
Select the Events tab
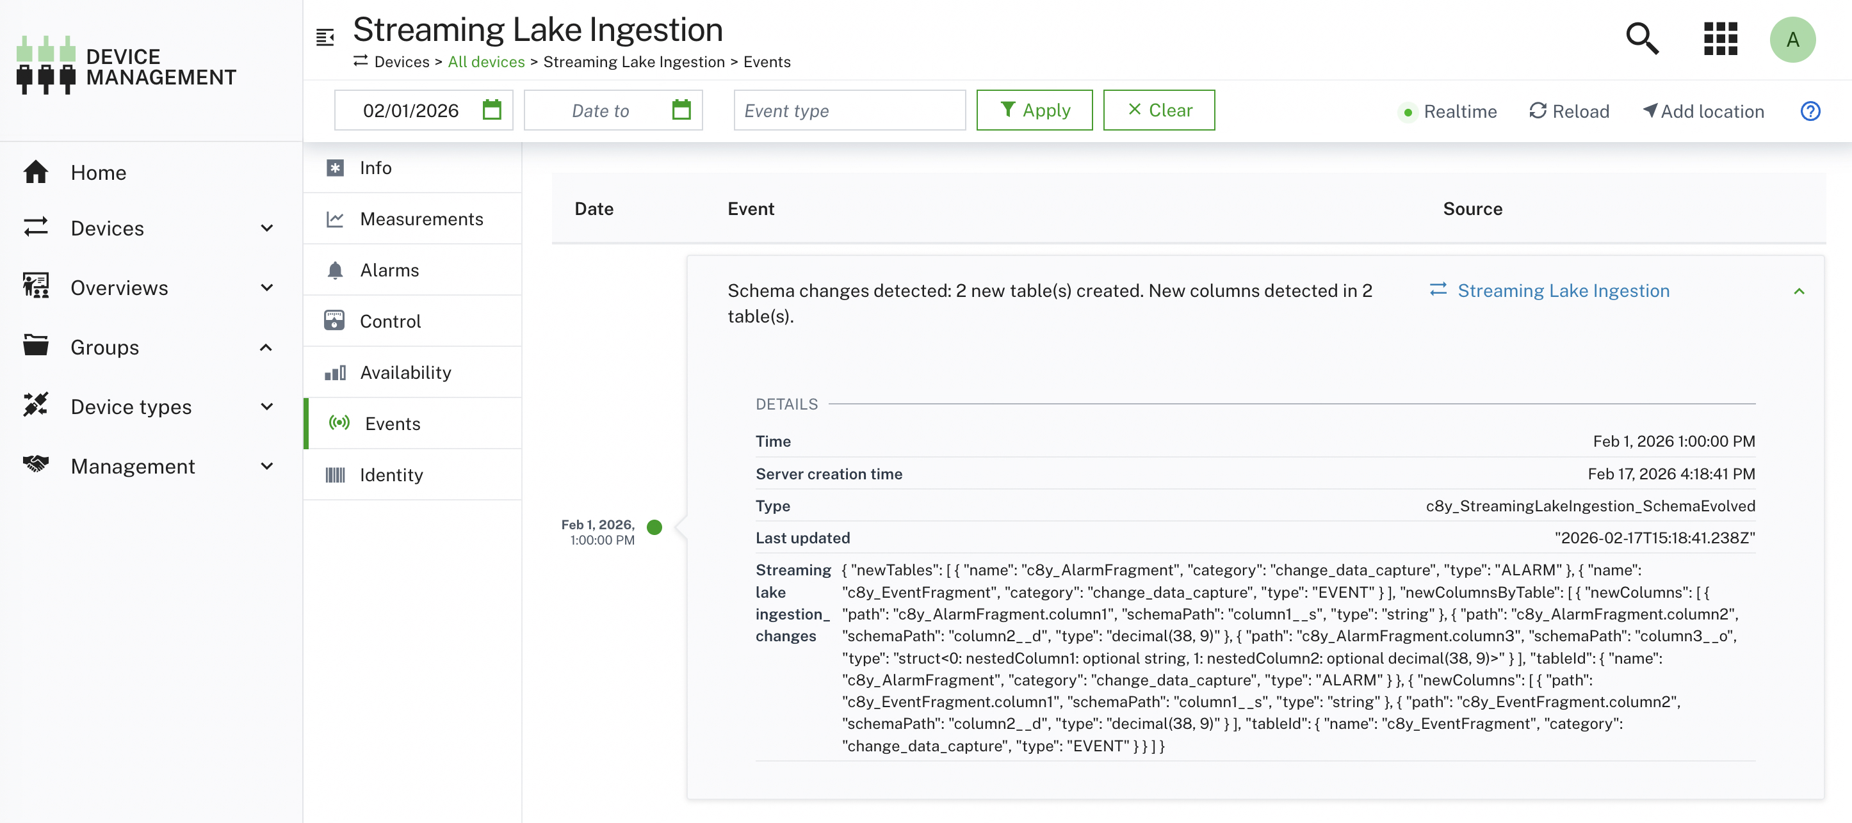pyautogui.click(x=412, y=424)
